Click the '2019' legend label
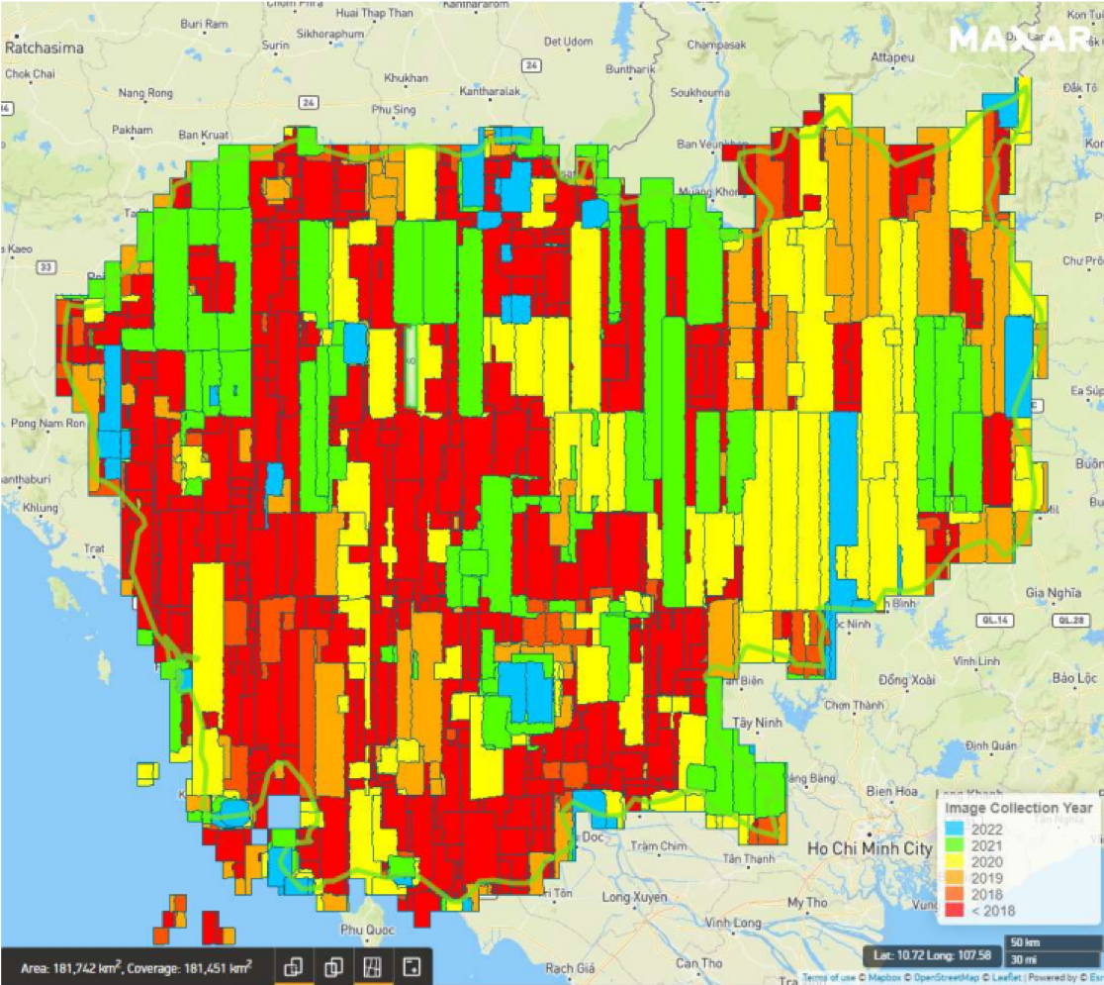 [986, 878]
